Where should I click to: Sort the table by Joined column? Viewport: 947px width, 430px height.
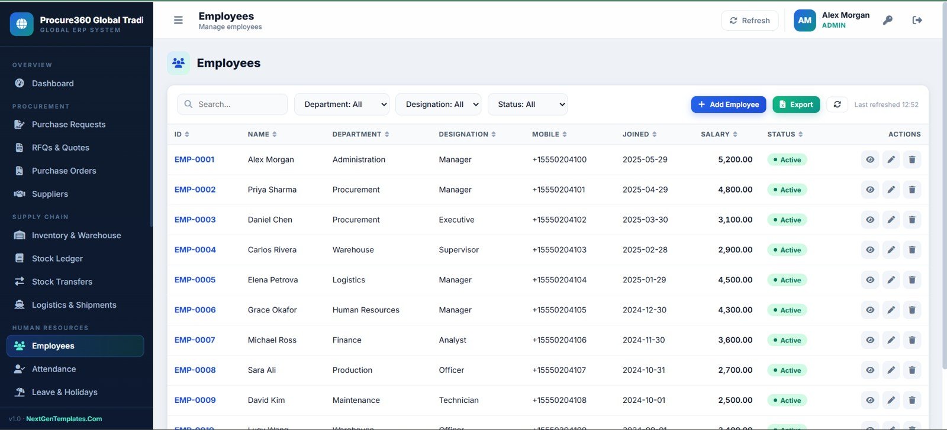click(639, 135)
